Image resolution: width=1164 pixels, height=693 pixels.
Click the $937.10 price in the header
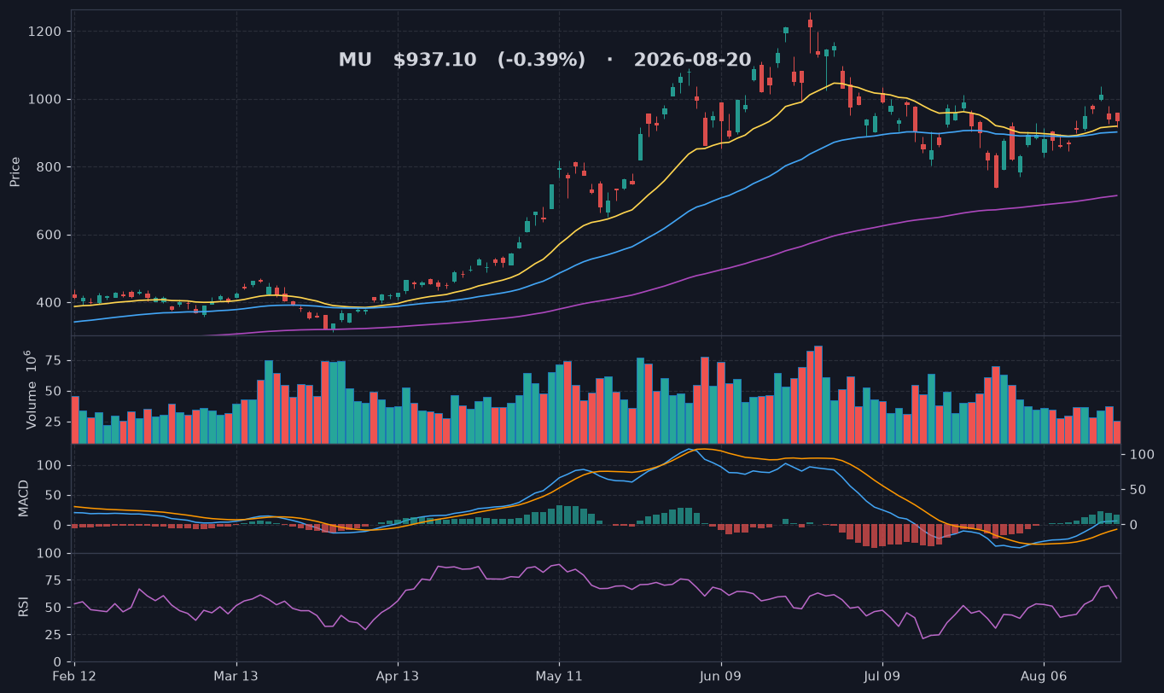pyautogui.click(x=434, y=61)
